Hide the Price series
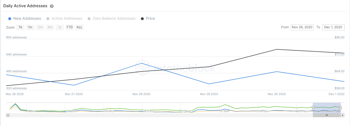 [148, 19]
